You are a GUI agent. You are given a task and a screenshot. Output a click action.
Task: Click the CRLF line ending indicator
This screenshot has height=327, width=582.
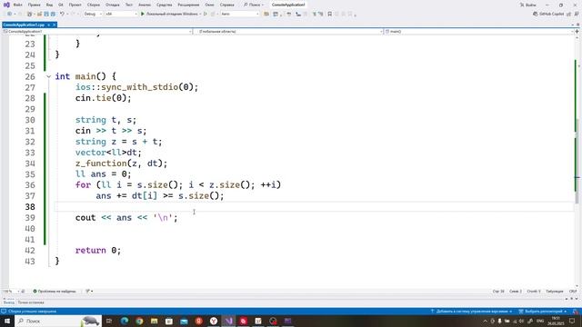[x=573, y=291]
